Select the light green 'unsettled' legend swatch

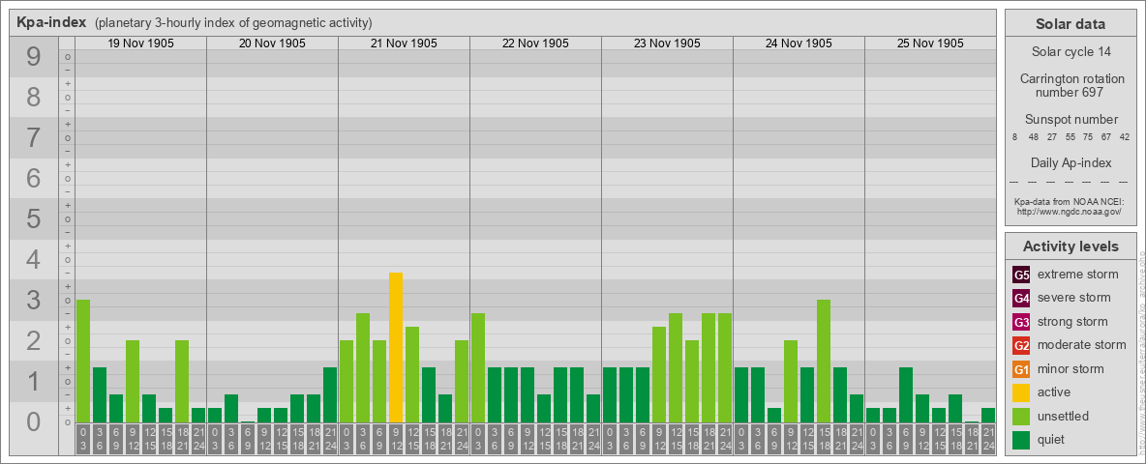1021,417
